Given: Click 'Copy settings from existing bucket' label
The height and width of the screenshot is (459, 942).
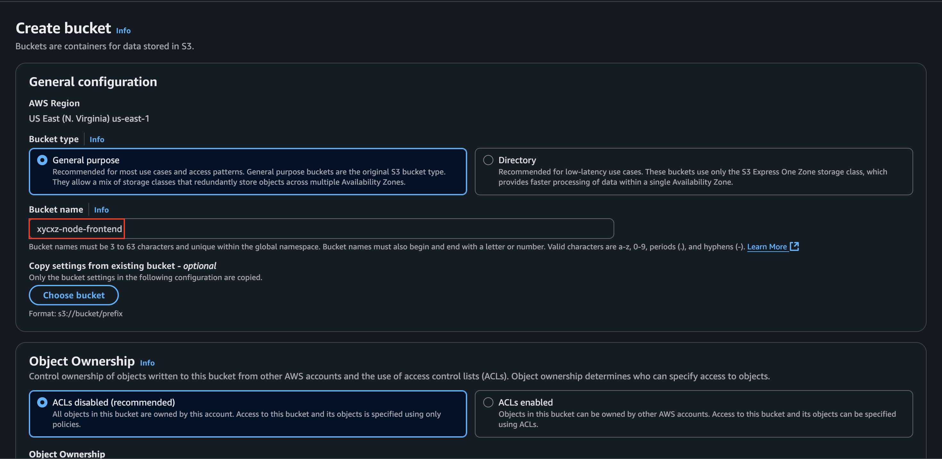Looking at the screenshot, I should (122, 266).
